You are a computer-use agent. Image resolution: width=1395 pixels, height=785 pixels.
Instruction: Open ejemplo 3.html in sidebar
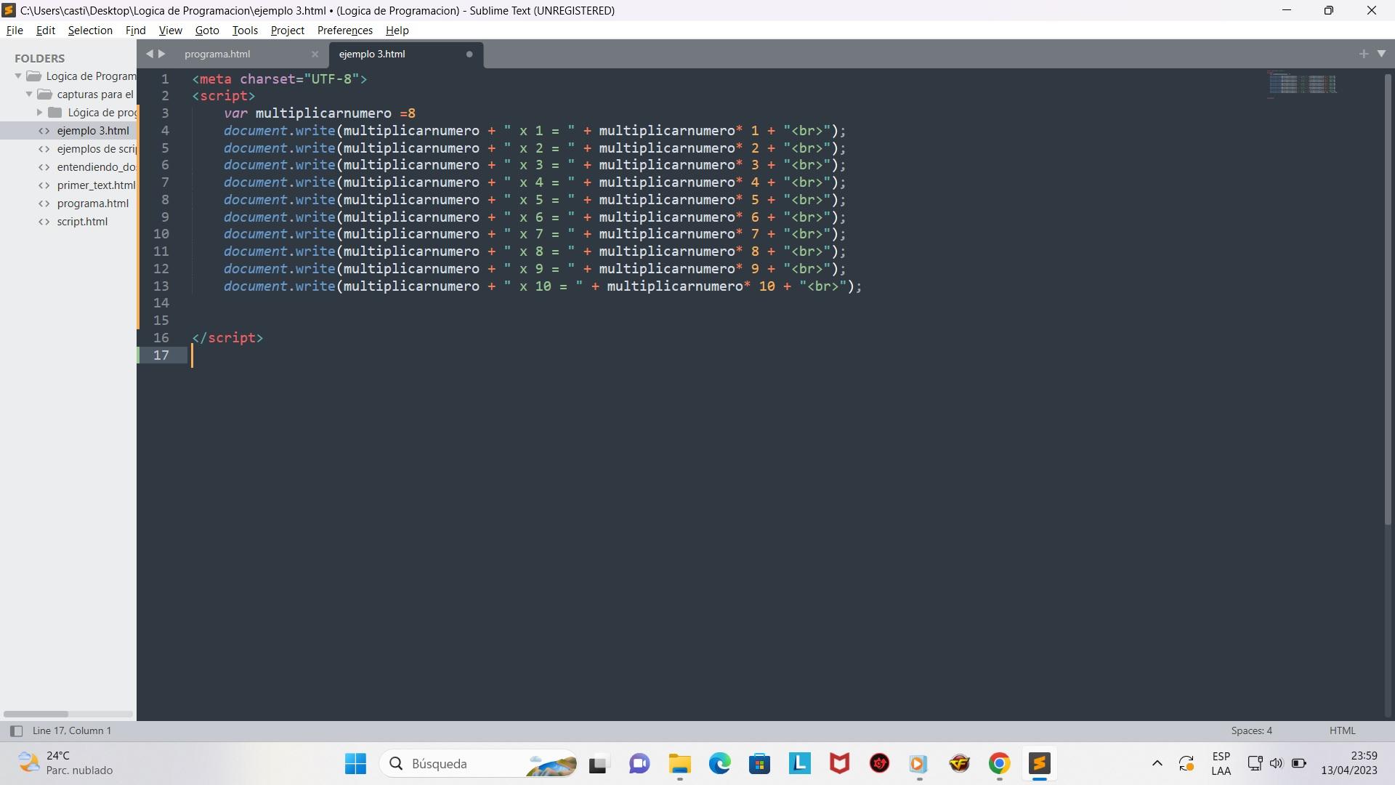[93, 131]
